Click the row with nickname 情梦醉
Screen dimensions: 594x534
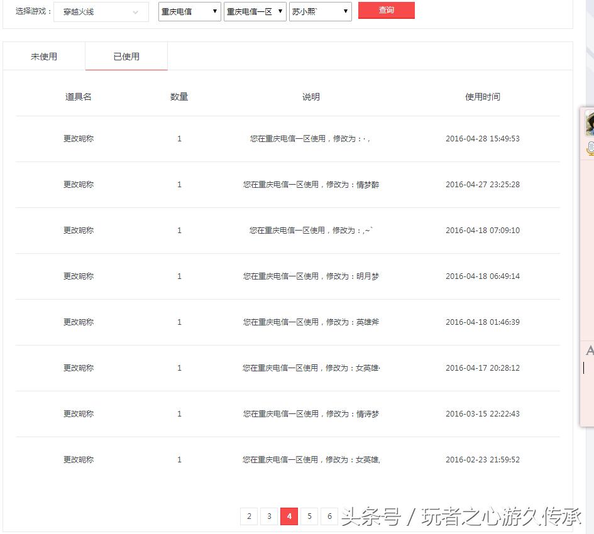(x=311, y=185)
